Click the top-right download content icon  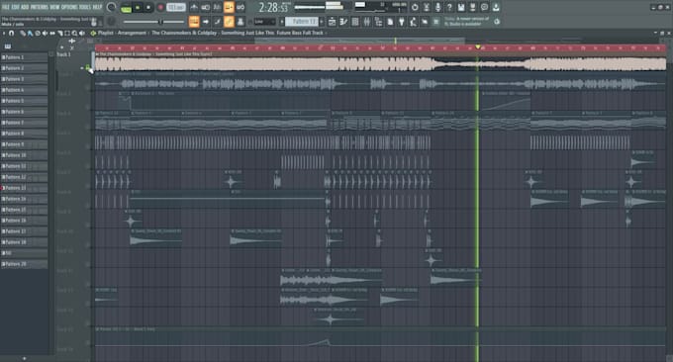click(496, 7)
